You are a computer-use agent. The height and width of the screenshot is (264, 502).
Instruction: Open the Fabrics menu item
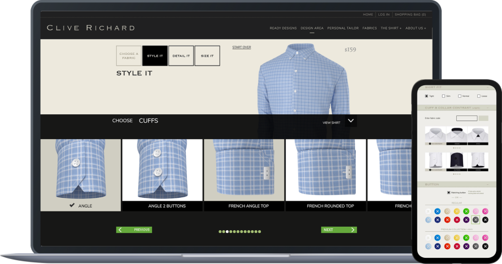pos(369,28)
